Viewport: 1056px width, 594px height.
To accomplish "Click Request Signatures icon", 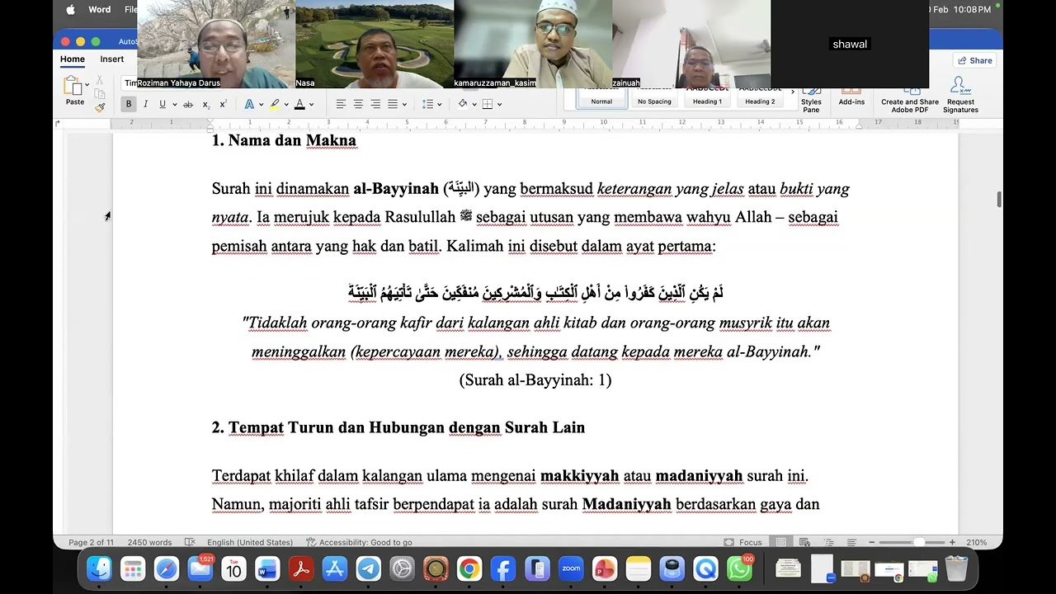I will point(960,95).
